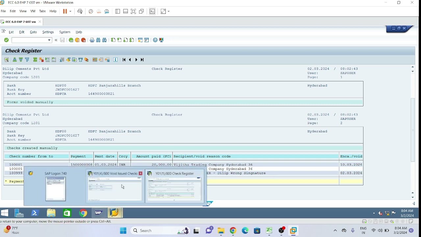Click the Sort Ascending icon
Screen dimensions: 421x237
click(15, 60)
